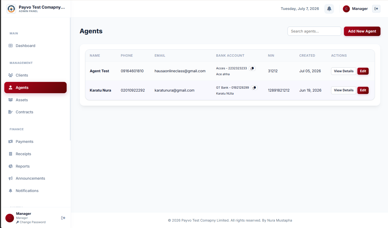Click the Clients people icon
388x228 pixels.
[x=10, y=75]
